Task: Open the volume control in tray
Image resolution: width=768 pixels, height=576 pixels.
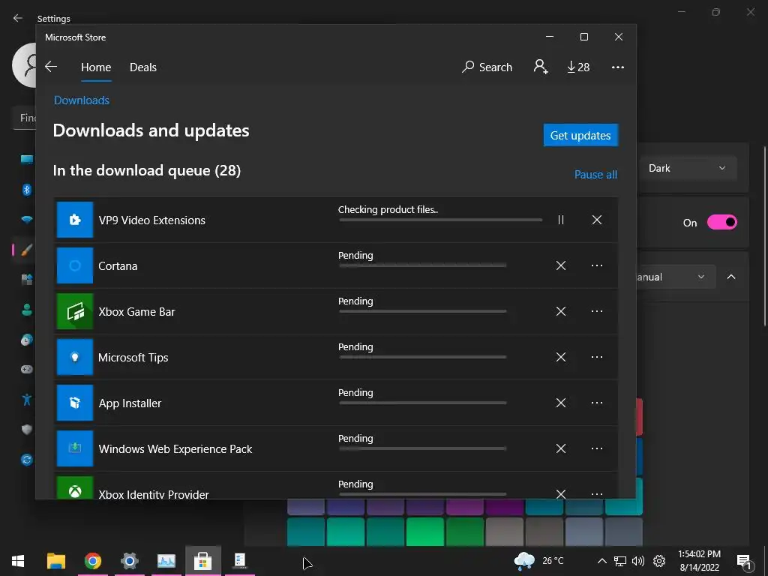Action: [x=638, y=561]
